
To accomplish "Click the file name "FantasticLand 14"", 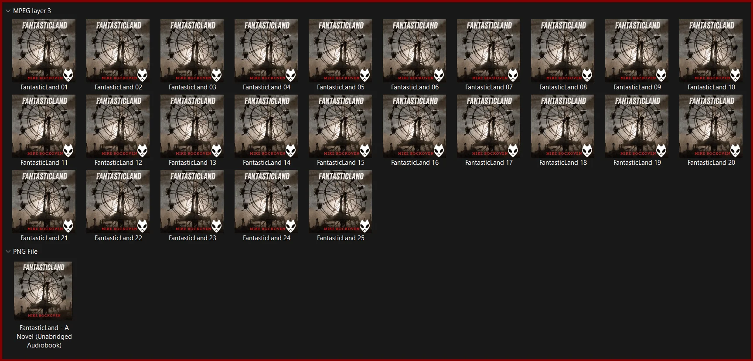I will pos(266,163).
